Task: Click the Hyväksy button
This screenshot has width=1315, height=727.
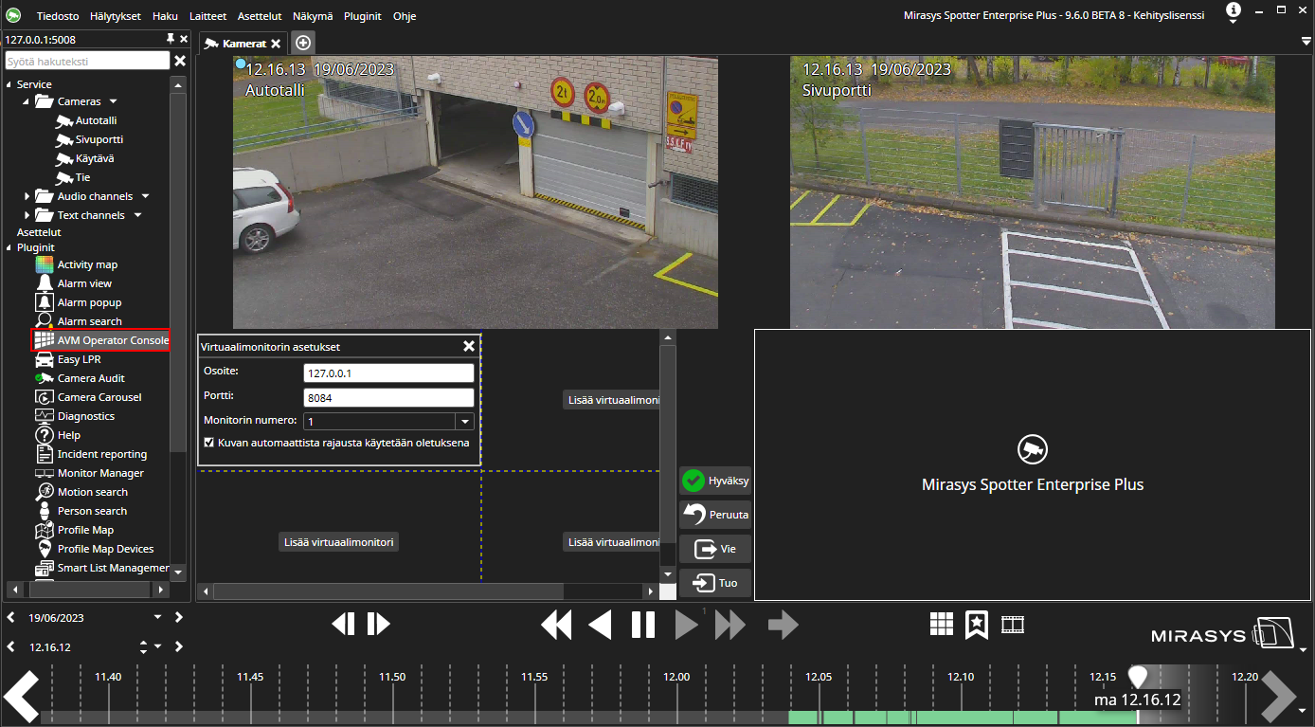Action: point(715,481)
